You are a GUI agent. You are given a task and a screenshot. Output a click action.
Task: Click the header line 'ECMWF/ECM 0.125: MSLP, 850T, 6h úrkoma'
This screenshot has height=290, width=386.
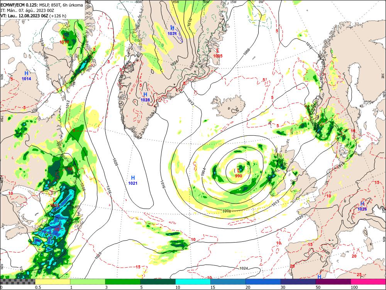pos(42,5)
